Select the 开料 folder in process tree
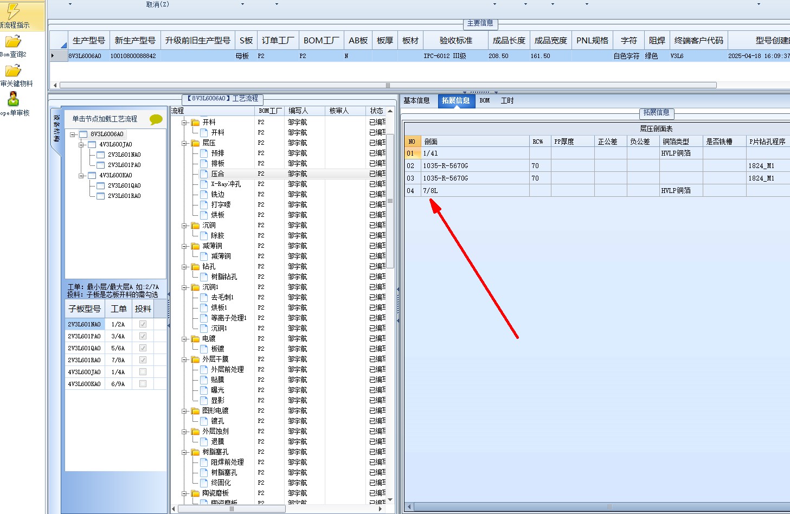 [x=209, y=122]
